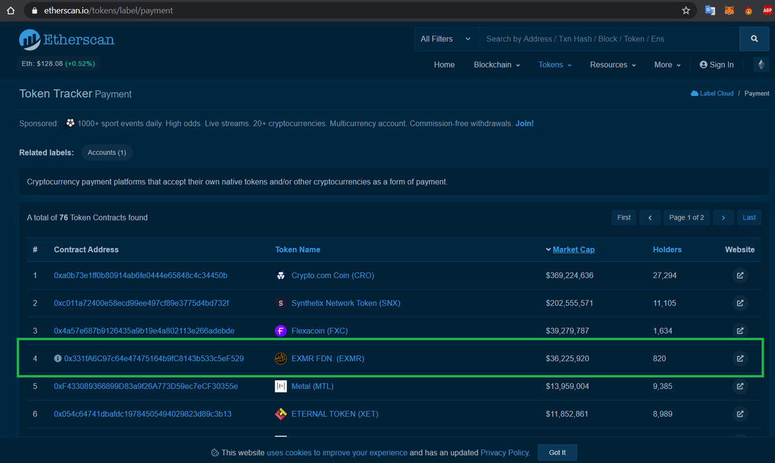
Task: Open the Privacy Policy link
Action: tap(505, 453)
